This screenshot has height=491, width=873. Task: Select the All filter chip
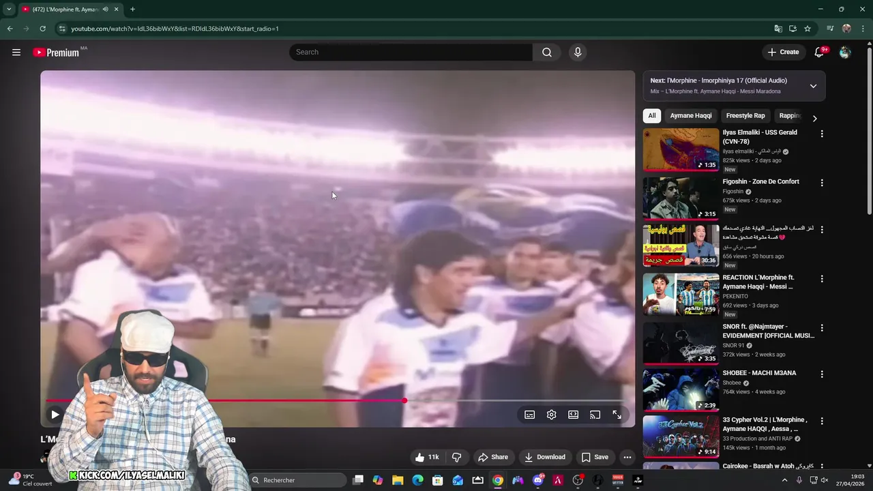point(652,115)
